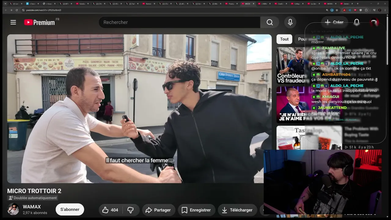The height and width of the screenshot is (220, 391).
Task: Click the magnifier search submit button
Action: (269, 22)
